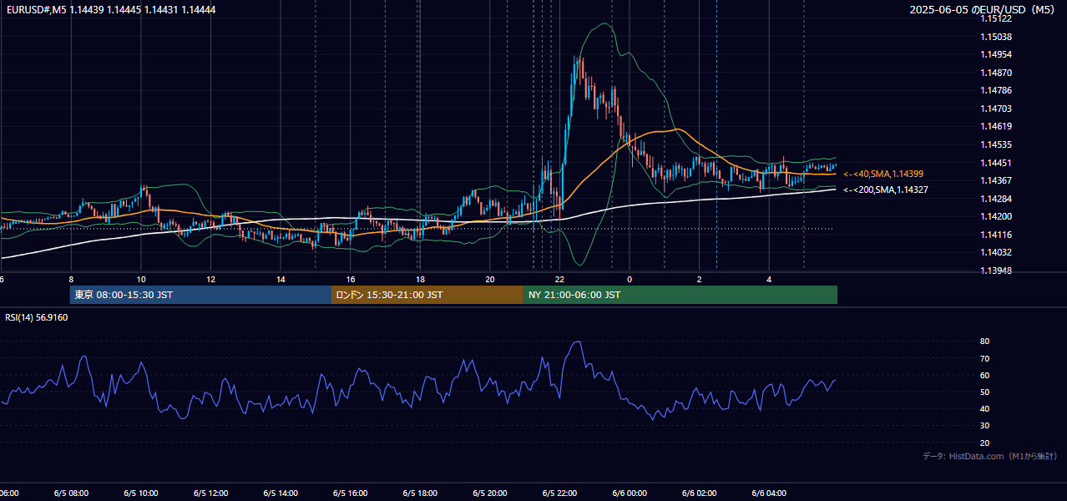This screenshot has height=501, width=1067.
Task: Click the RSI(14) 56.9160 indicator label
Action: tap(37, 317)
